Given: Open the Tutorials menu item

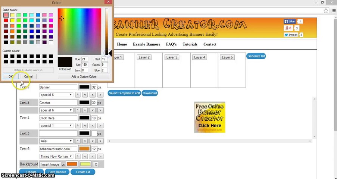Looking at the screenshot, I should point(190,44).
